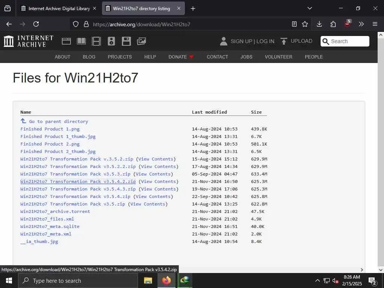Screen dimensions: 384x288
Task: Click the page scrollbar up arrow
Action: coord(381,35)
